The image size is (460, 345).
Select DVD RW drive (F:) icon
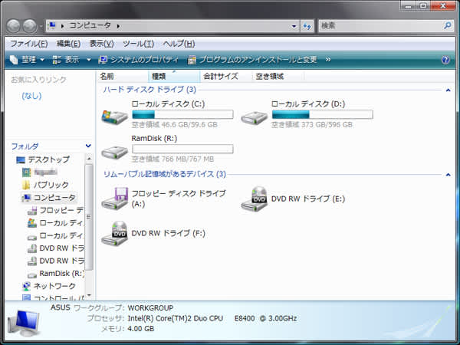coord(116,232)
